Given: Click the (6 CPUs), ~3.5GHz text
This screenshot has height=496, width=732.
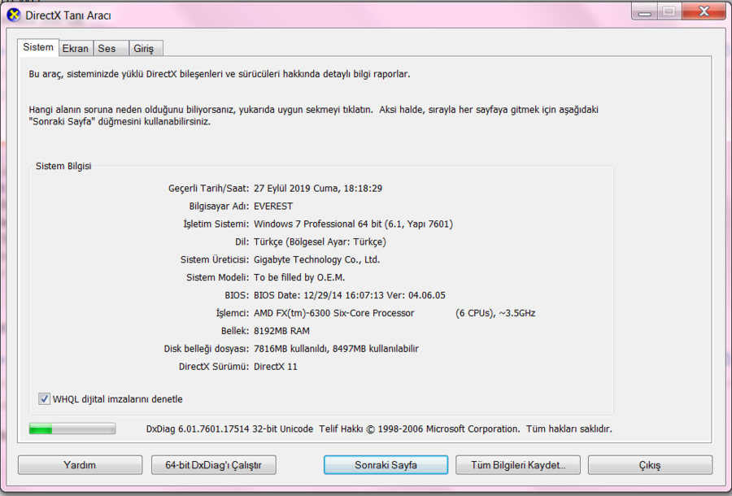Looking at the screenshot, I should pos(495,313).
